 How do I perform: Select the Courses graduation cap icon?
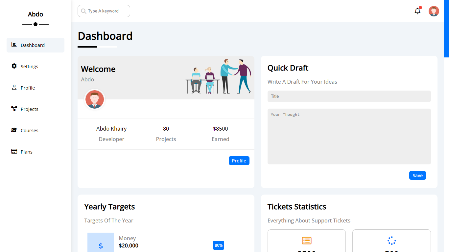14,130
